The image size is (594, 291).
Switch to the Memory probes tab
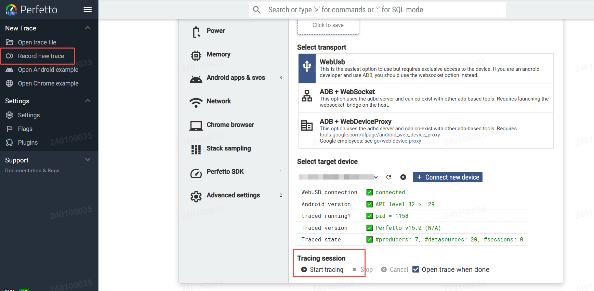[234, 55]
